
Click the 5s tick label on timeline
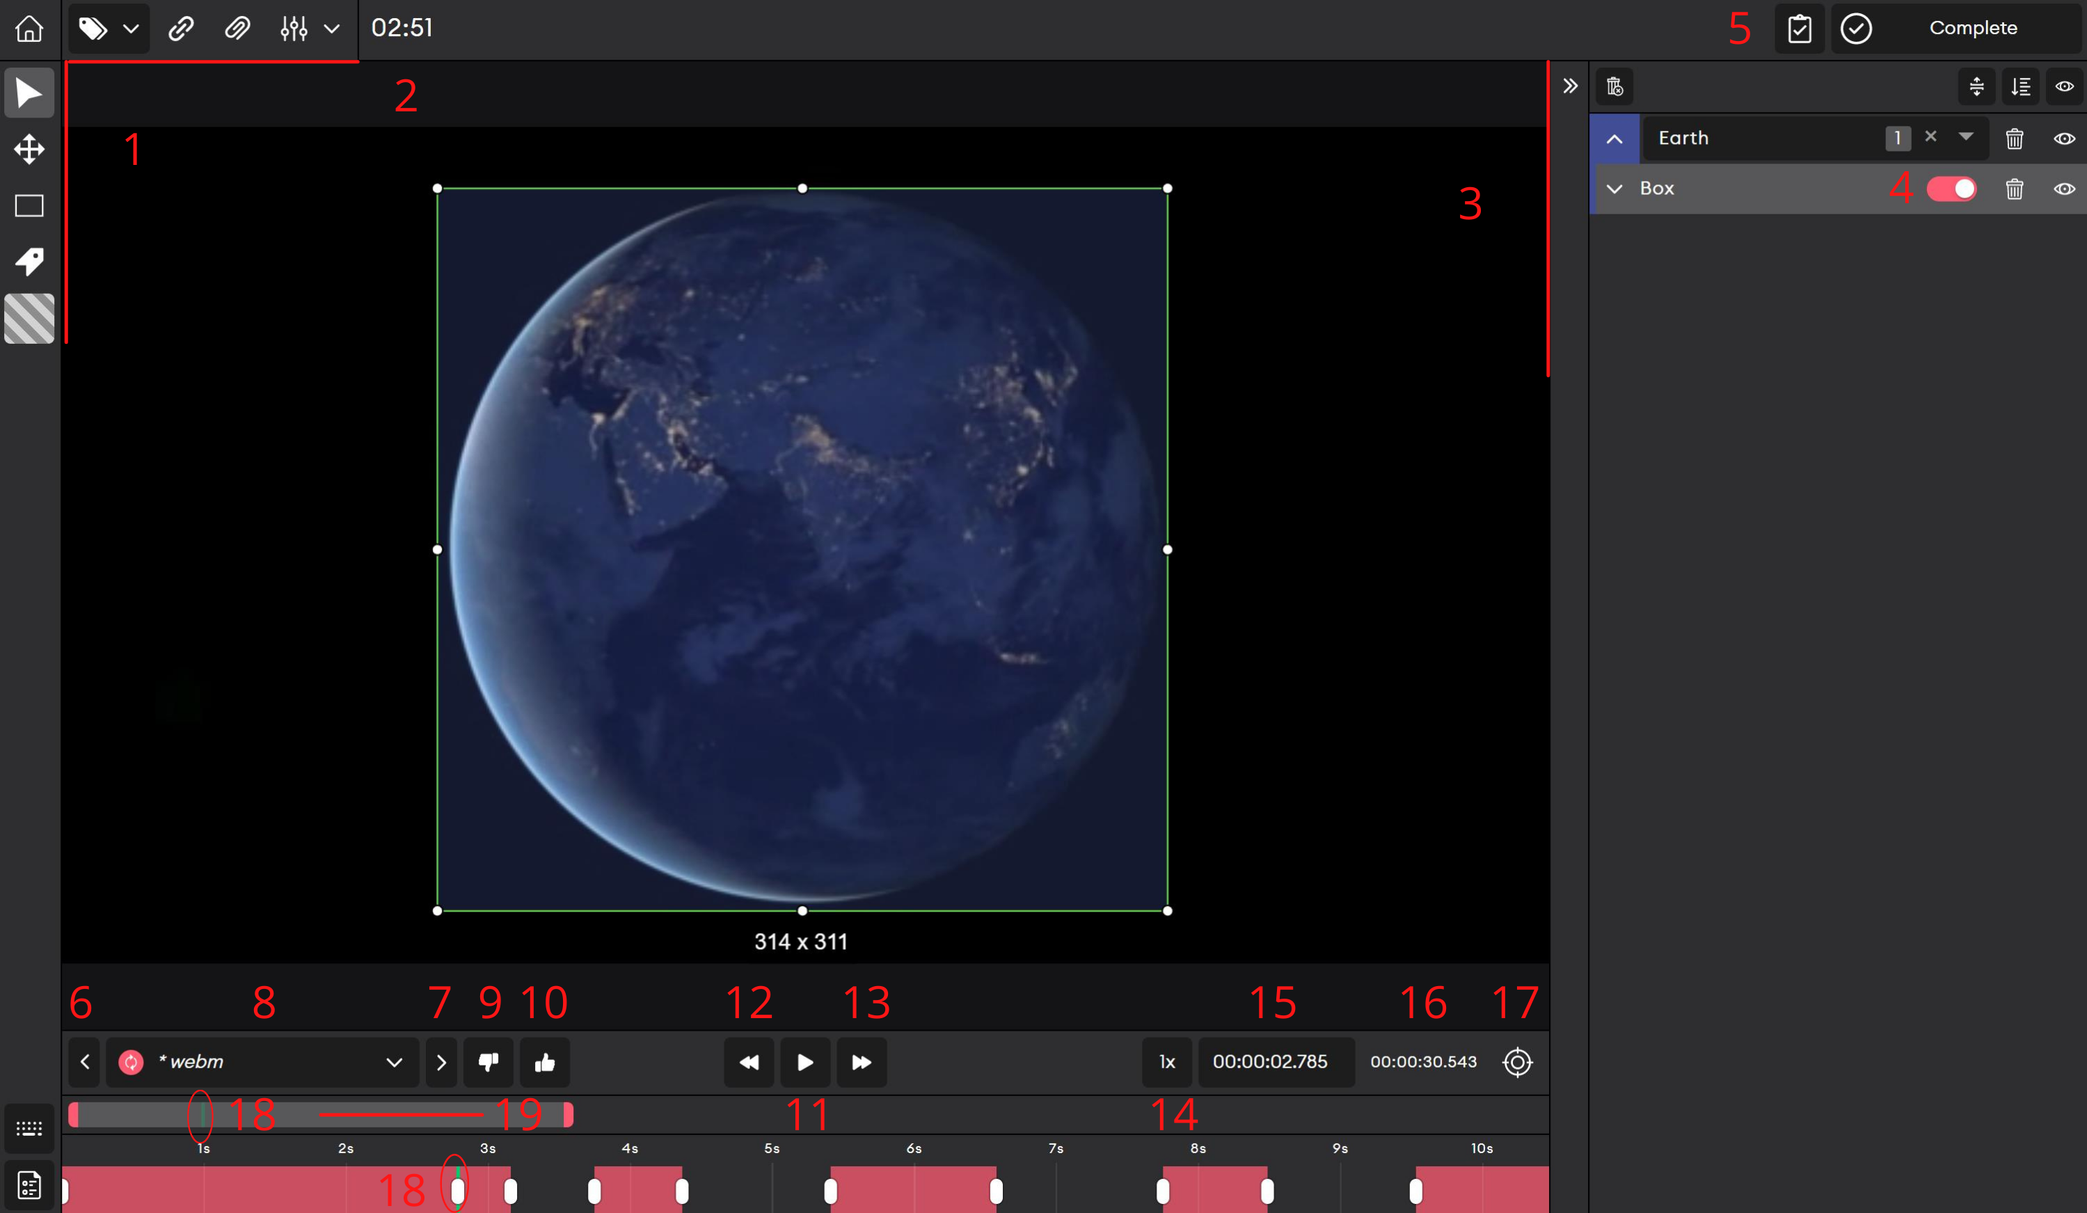[x=771, y=1148]
